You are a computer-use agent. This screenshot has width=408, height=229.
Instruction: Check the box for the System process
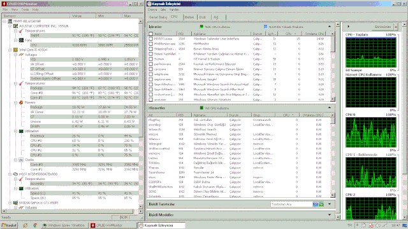pos(150,59)
